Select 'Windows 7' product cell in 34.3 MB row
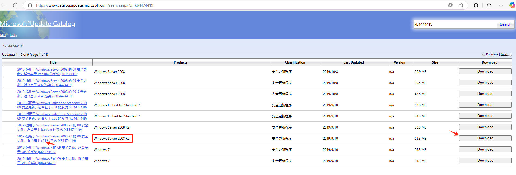The image size is (516, 175). (x=102, y=161)
